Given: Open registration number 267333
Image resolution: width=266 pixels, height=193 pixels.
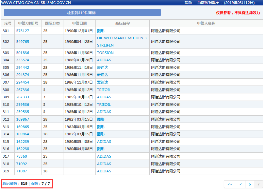Looking at the screenshot, I should coord(23,97).
